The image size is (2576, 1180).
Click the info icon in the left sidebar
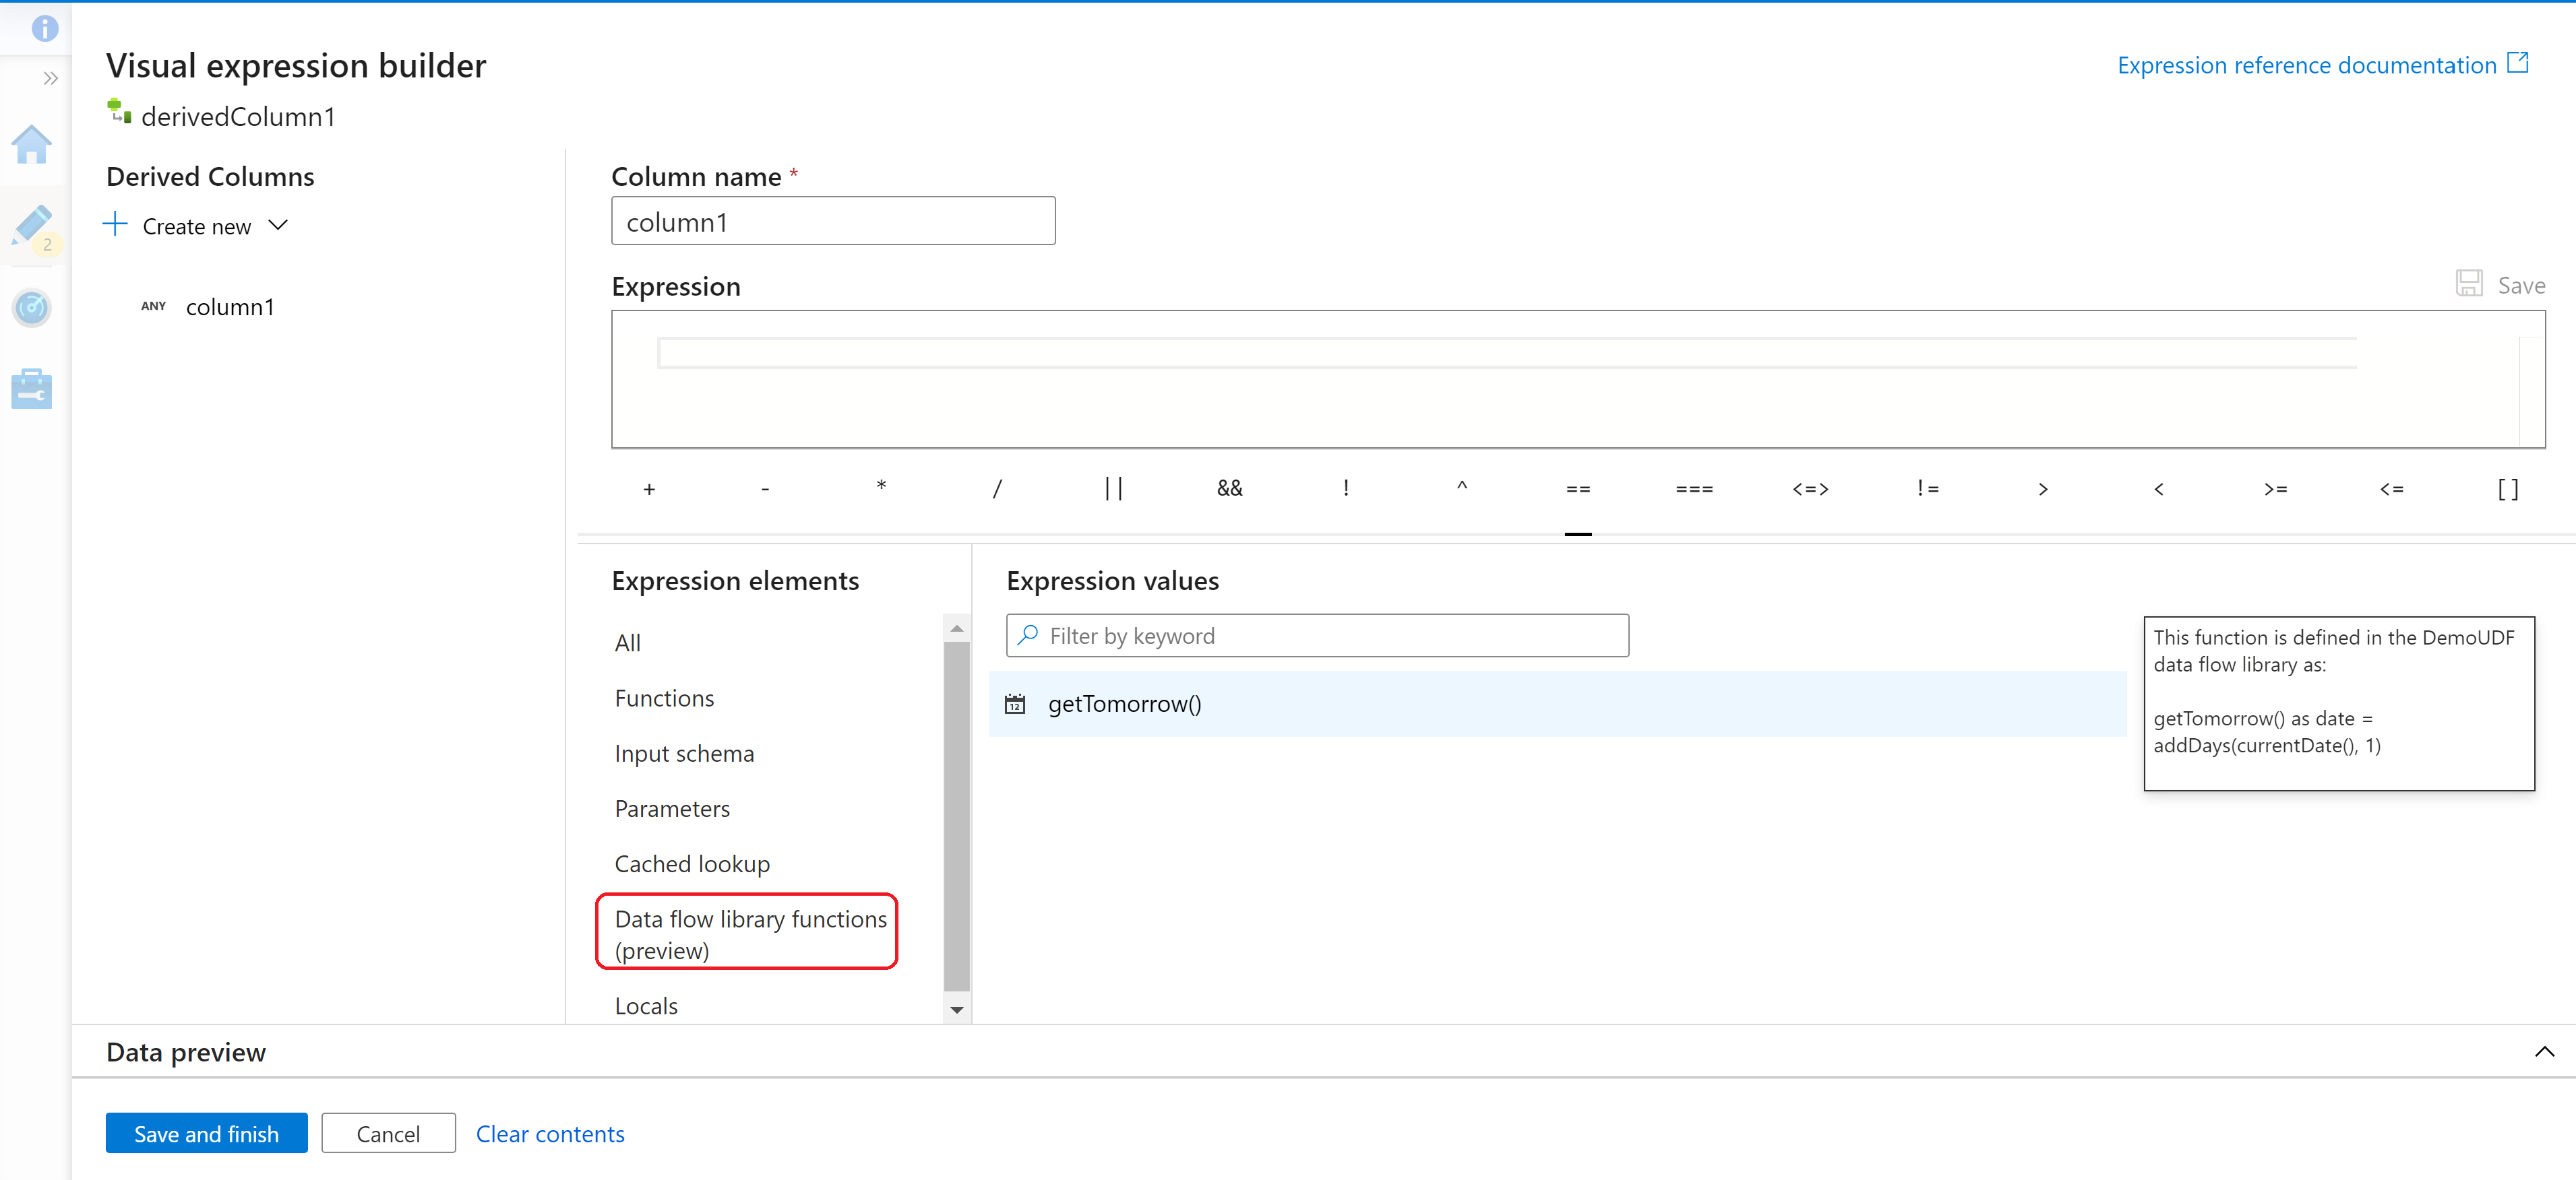tap(44, 25)
